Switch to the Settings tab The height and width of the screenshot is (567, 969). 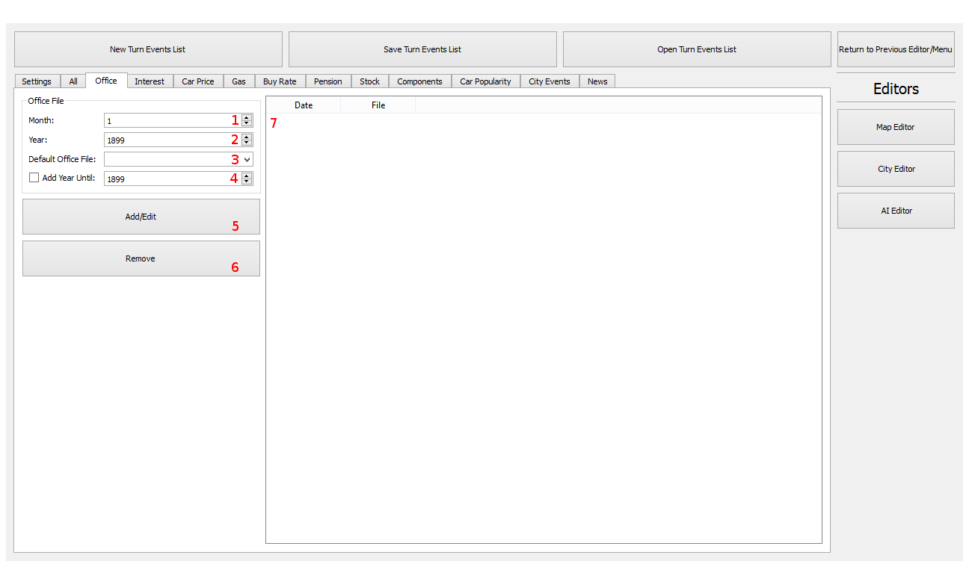[37, 81]
